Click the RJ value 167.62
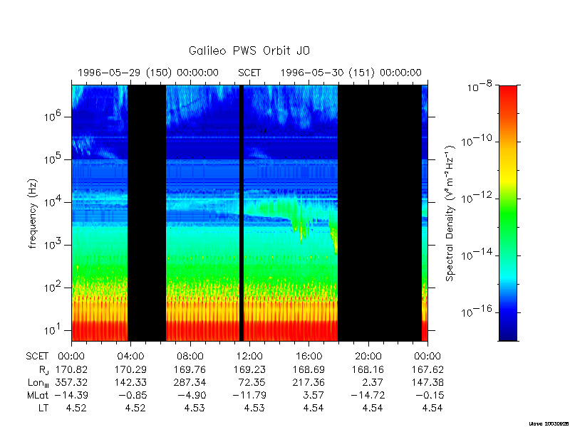The image size is (570, 427). click(x=427, y=369)
